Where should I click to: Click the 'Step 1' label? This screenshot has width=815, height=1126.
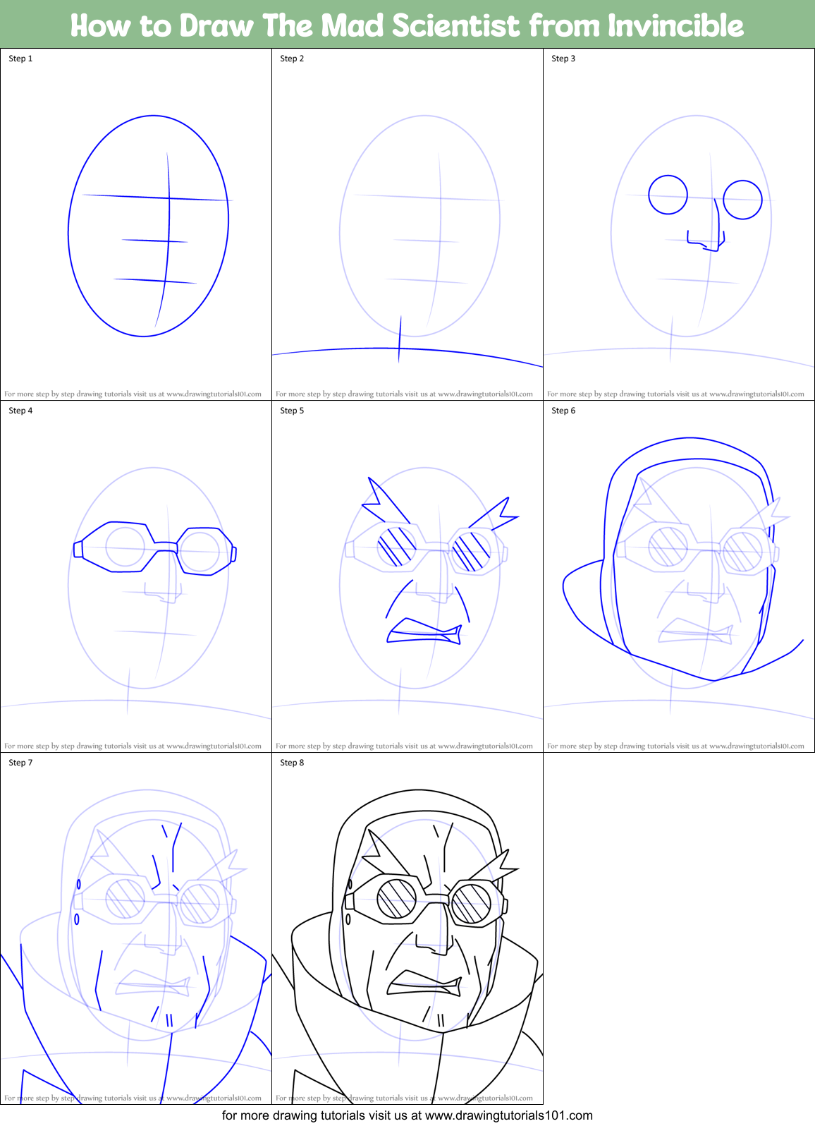pyautogui.click(x=20, y=59)
